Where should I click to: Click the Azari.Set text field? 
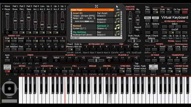coord(96,38)
